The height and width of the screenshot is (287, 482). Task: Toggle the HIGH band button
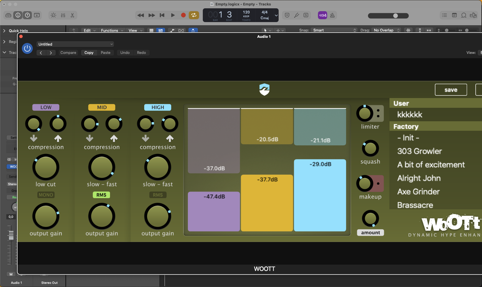click(158, 107)
